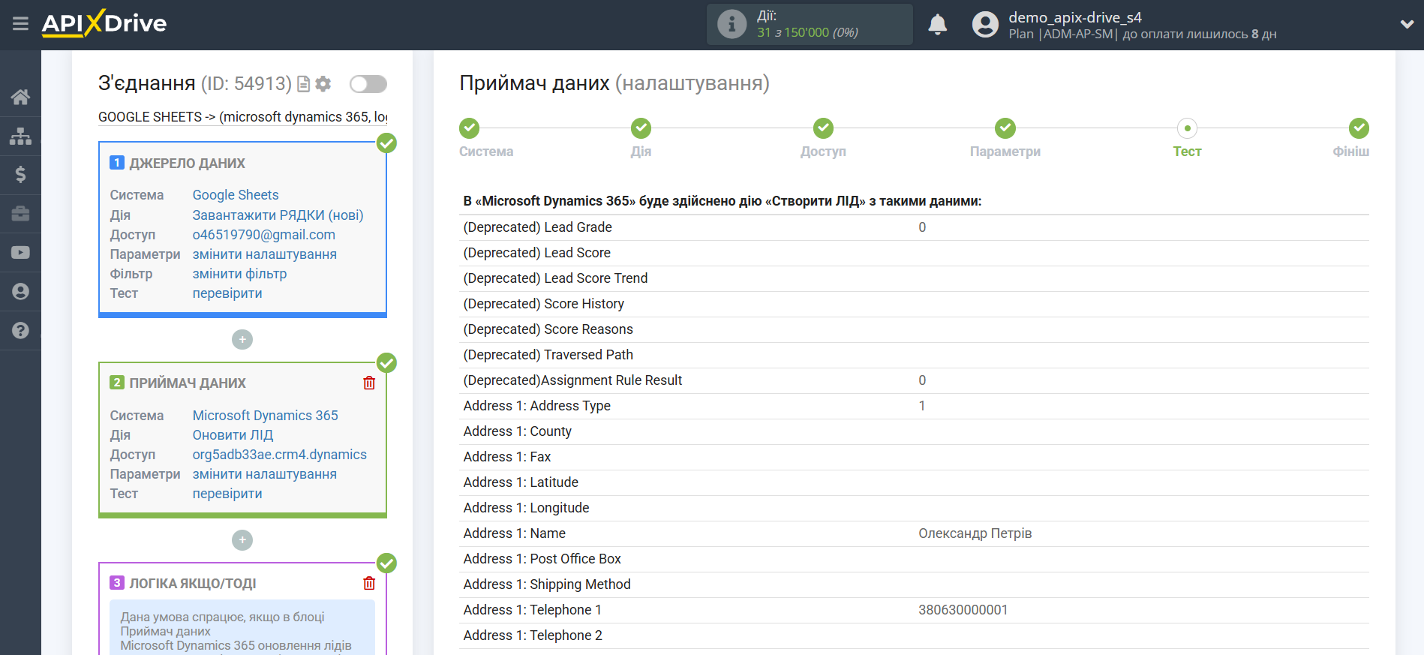1424x655 pixels.
Task: Open the Google Sheets system link
Action: (x=236, y=195)
